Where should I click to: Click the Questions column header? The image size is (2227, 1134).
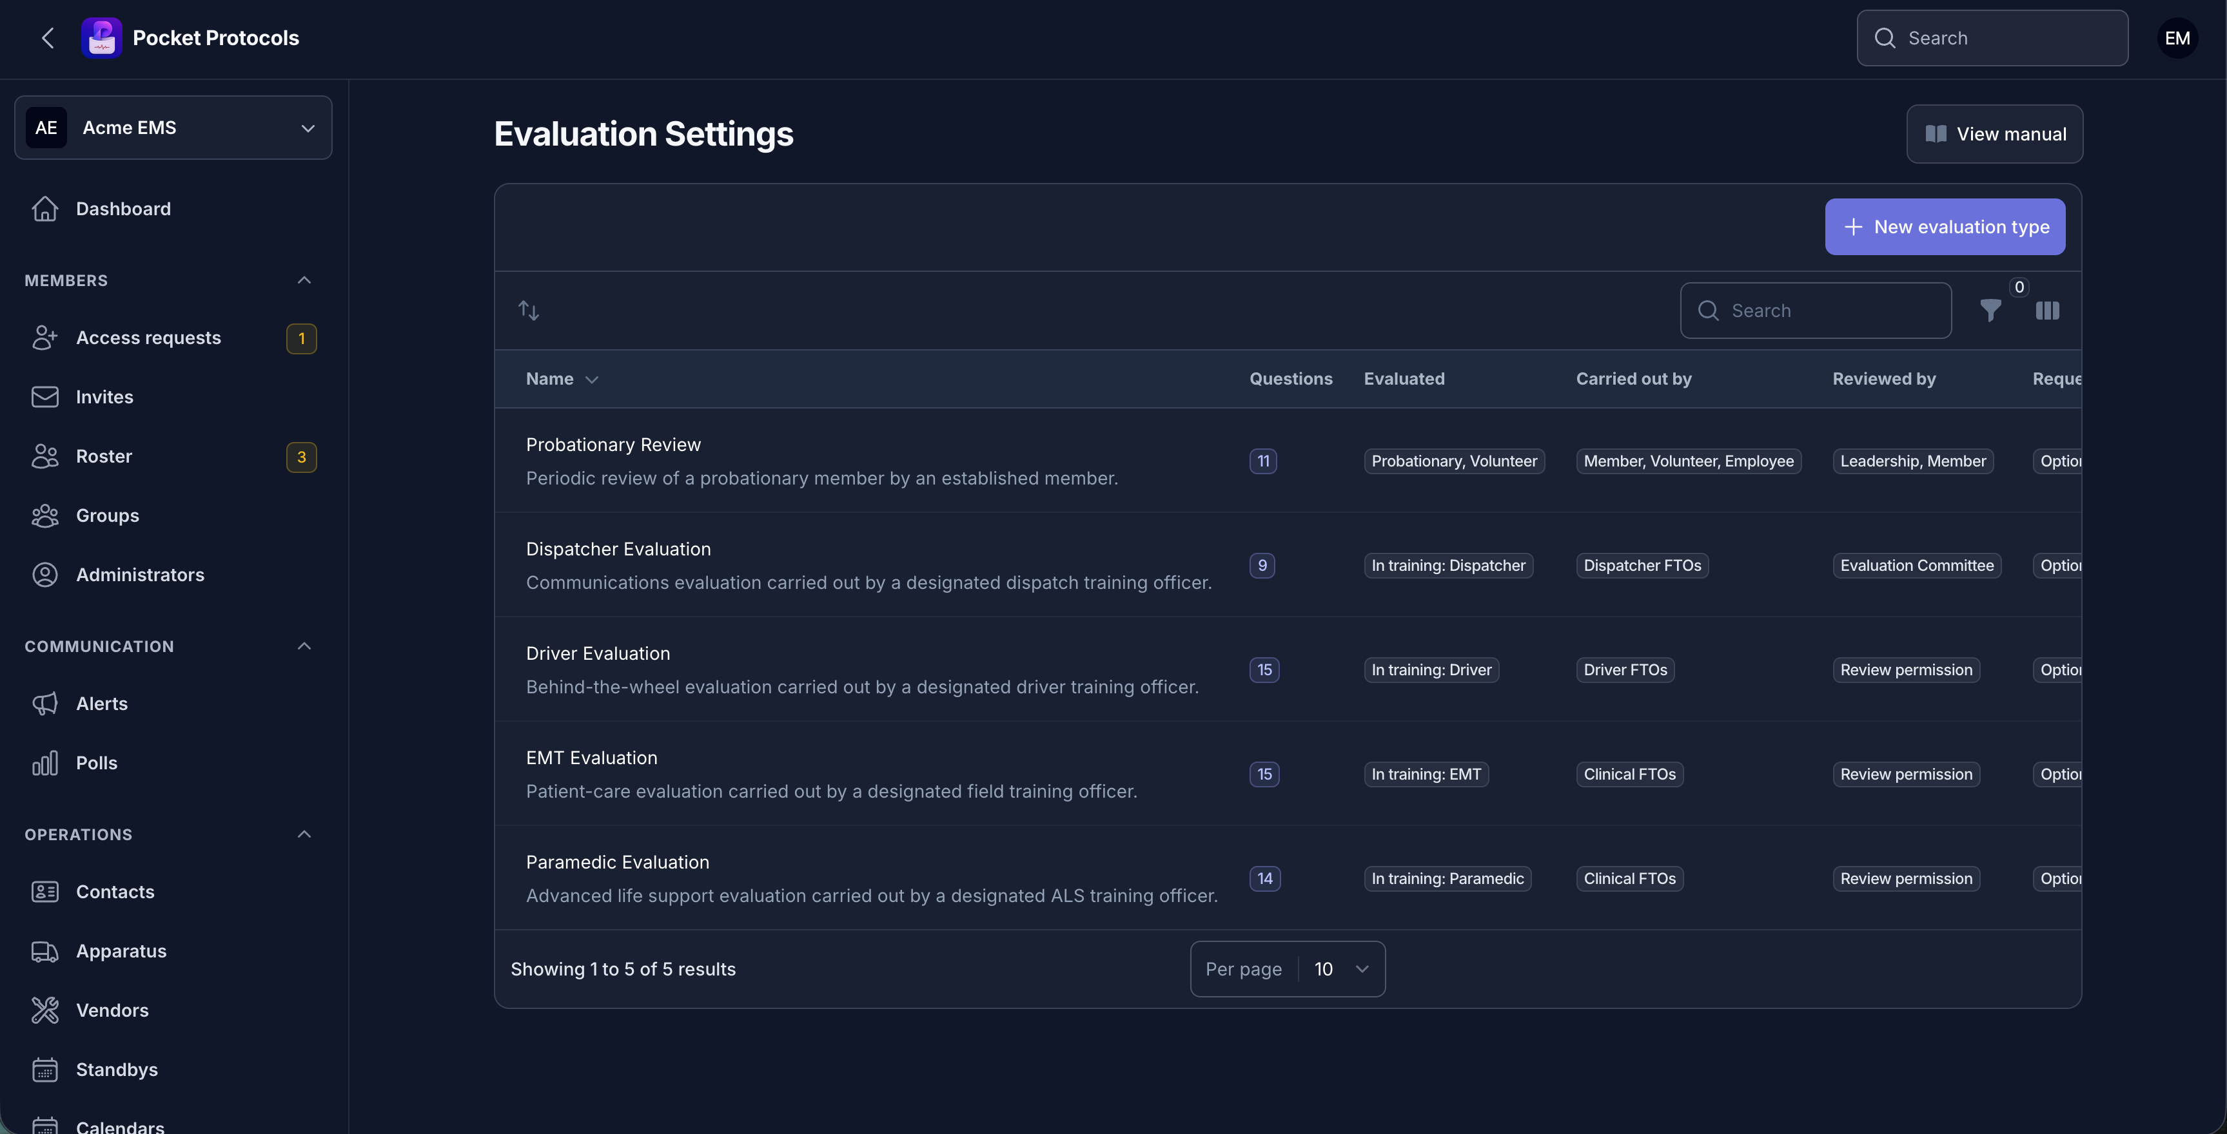tap(1291, 379)
